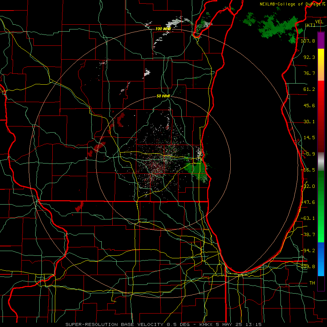Image resolution: width=327 pixels, height=327 pixels.
Task: Select the -78.7 velocity scale value
Action: point(308,235)
